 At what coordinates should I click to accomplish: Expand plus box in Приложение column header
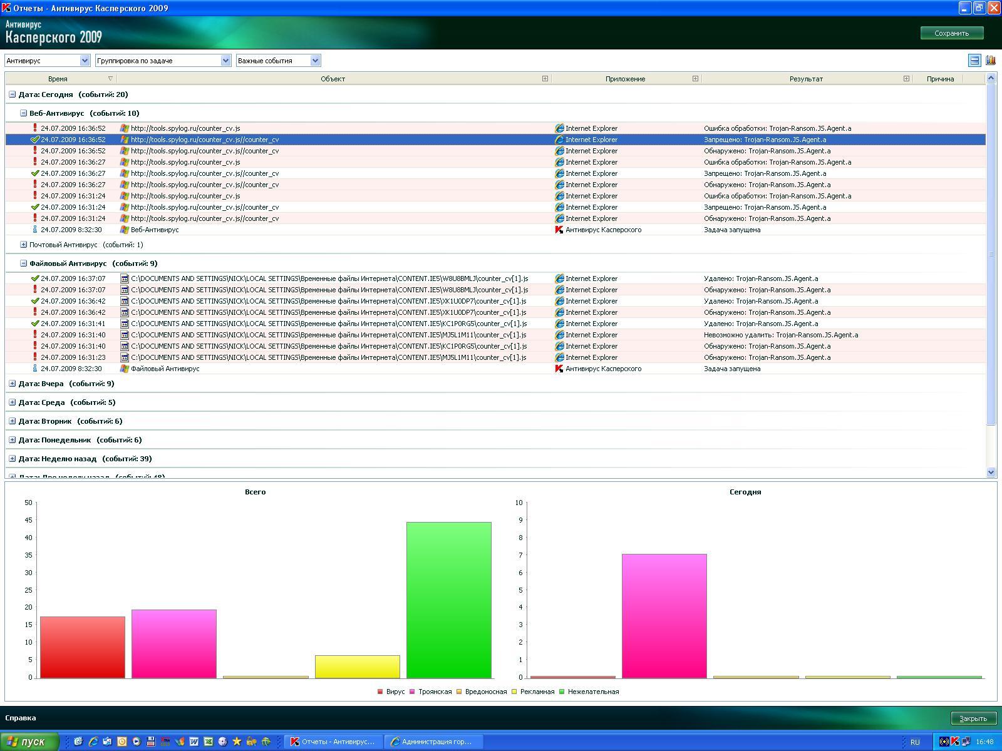click(695, 79)
